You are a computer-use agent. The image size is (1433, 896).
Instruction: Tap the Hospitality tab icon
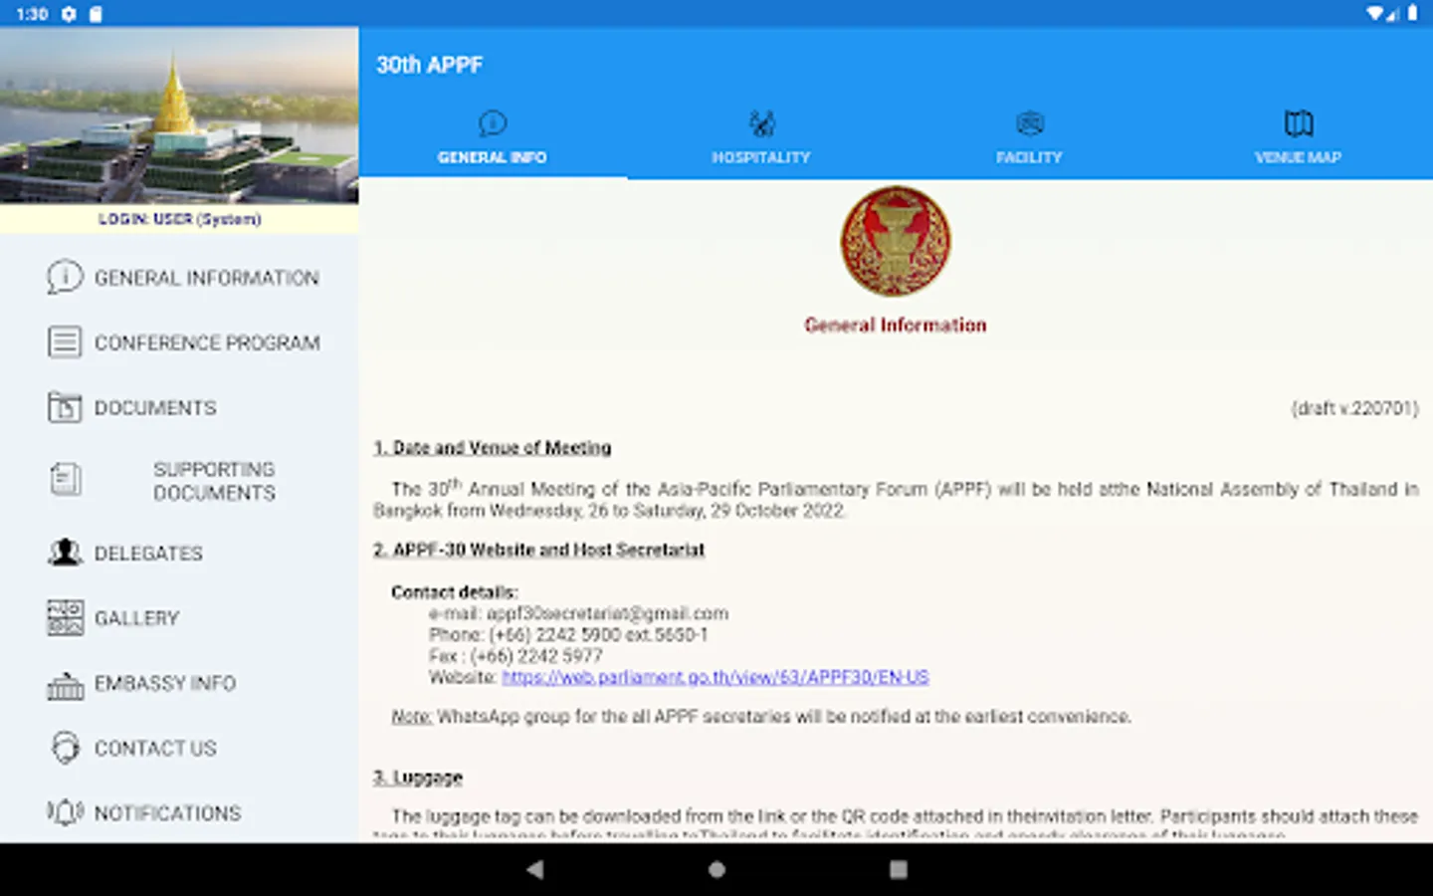(x=761, y=123)
